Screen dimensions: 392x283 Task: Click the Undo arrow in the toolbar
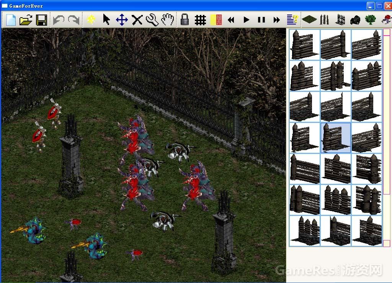[x=58, y=20]
